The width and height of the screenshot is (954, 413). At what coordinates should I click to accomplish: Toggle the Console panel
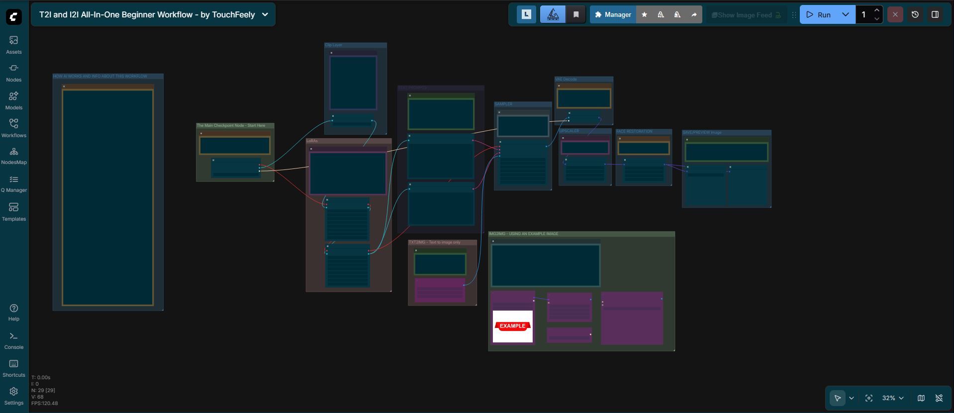[14, 340]
